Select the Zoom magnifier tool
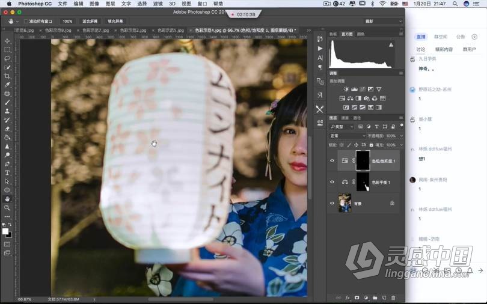The width and height of the screenshot is (487, 304). (x=7, y=207)
